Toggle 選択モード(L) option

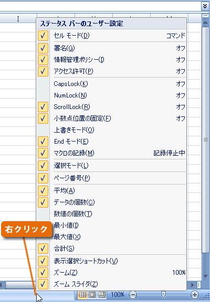(x=111, y=166)
